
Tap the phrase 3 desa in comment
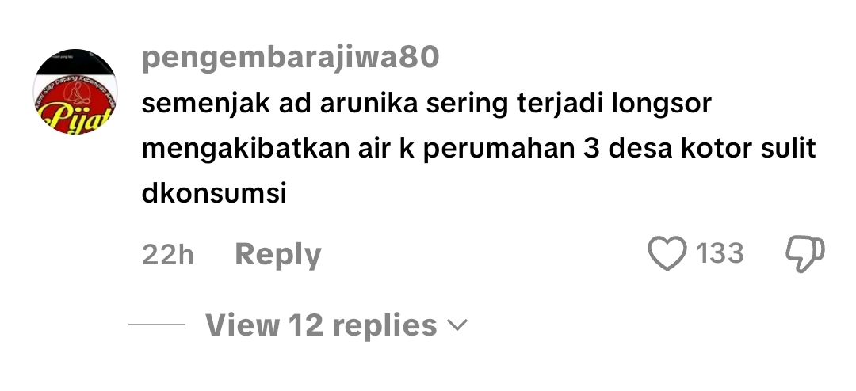tap(628, 148)
